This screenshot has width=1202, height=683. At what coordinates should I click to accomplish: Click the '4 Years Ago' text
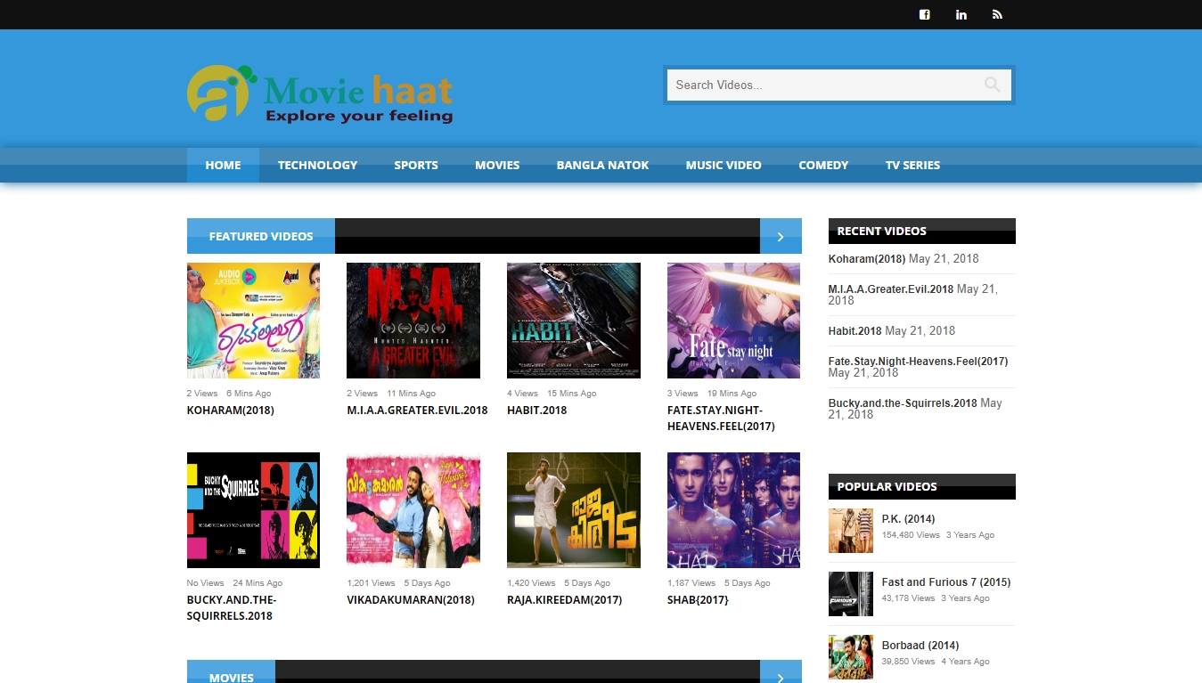point(968,662)
